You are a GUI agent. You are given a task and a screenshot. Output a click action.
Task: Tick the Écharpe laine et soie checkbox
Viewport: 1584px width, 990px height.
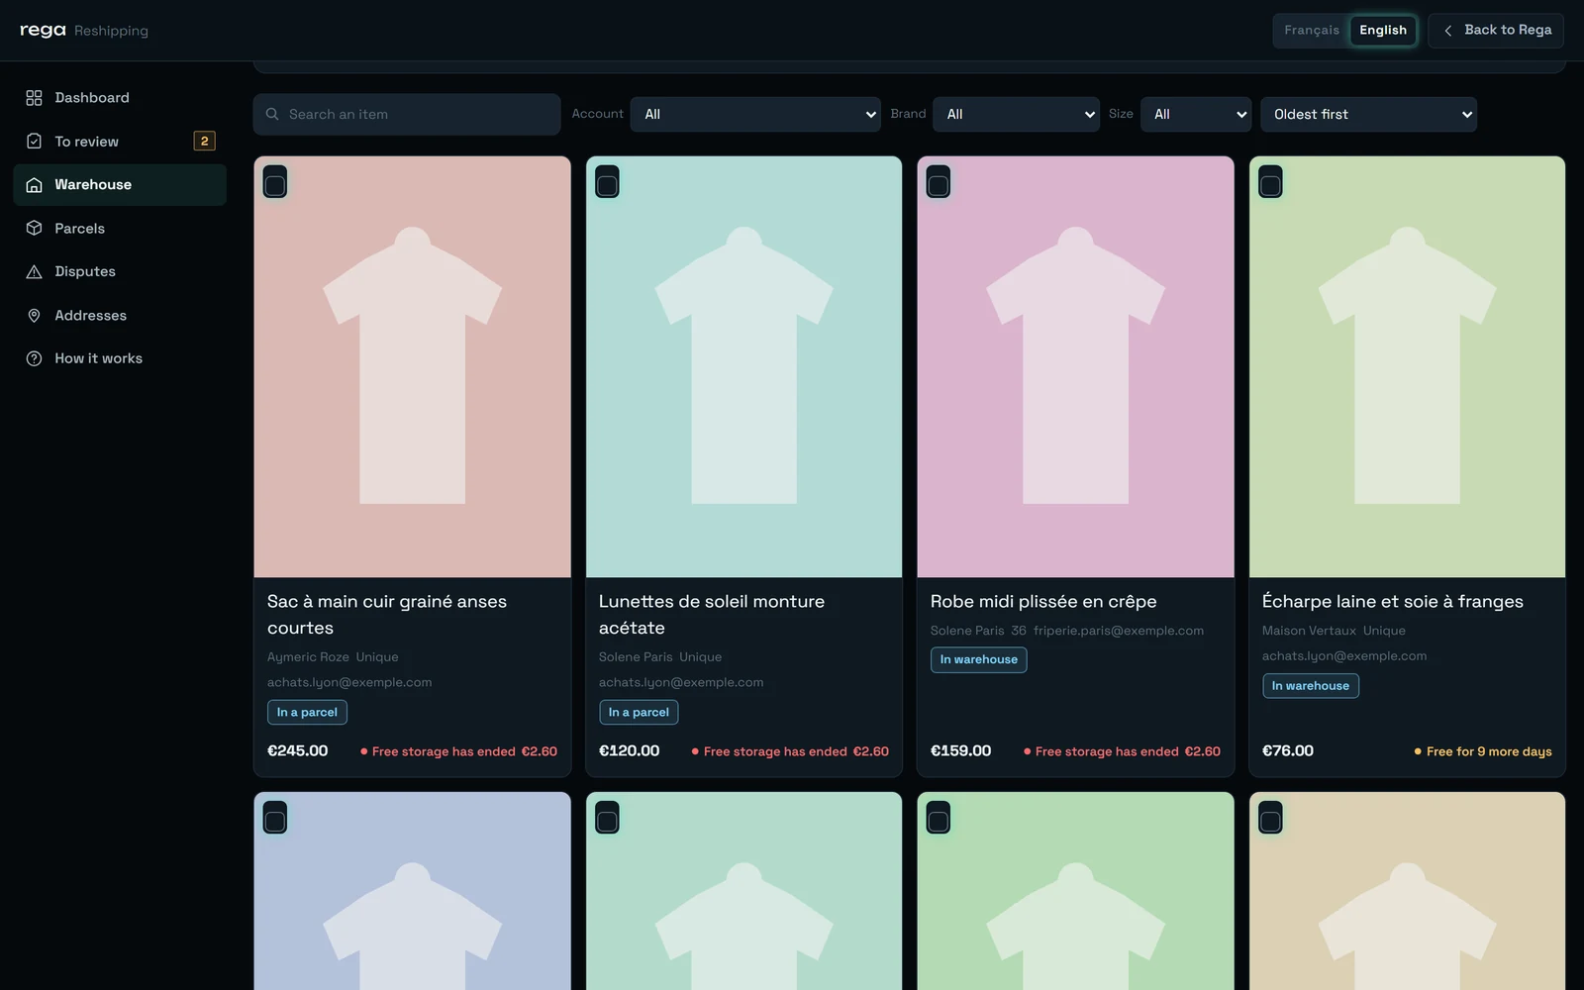[1270, 184]
